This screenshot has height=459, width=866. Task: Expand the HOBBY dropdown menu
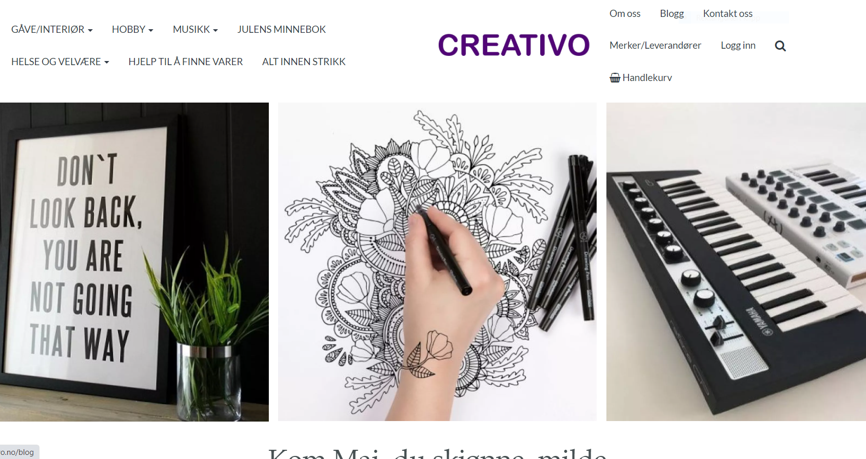(x=132, y=29)
